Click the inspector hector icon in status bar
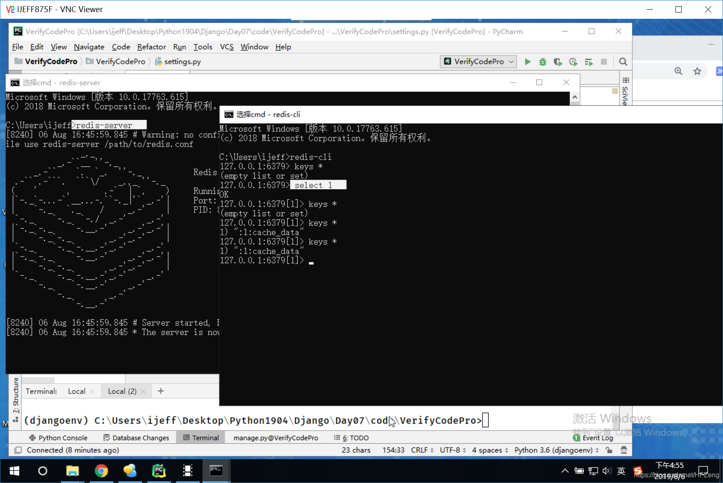723x483 pixels. pos(624,450)
